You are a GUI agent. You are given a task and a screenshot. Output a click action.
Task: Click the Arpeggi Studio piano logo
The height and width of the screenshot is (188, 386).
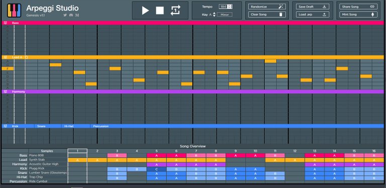[x=14, y=11]
